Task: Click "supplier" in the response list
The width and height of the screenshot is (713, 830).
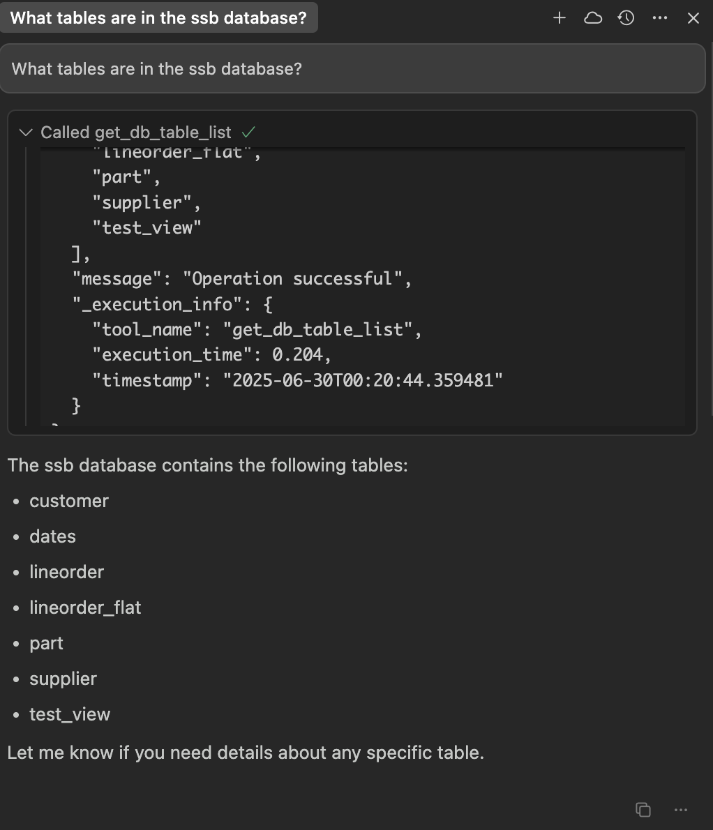Action: pyautogui.click(x=63, y=679)
